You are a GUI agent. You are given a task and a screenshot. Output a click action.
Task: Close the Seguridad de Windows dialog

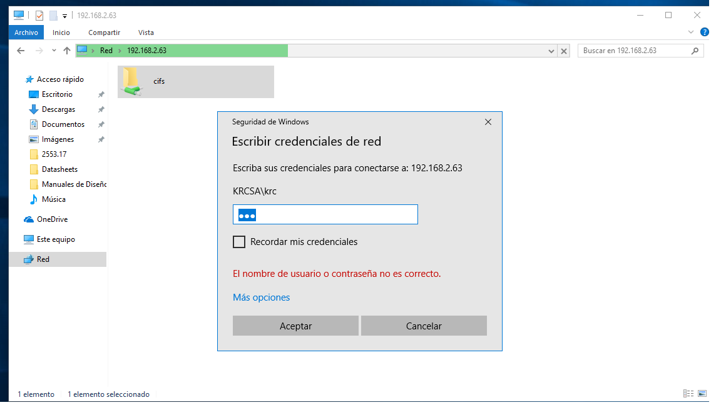point(488,122)
